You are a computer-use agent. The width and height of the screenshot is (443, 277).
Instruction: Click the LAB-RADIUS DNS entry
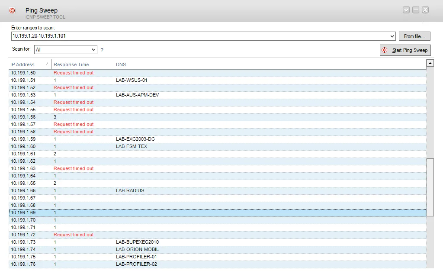tap(130, 190)
